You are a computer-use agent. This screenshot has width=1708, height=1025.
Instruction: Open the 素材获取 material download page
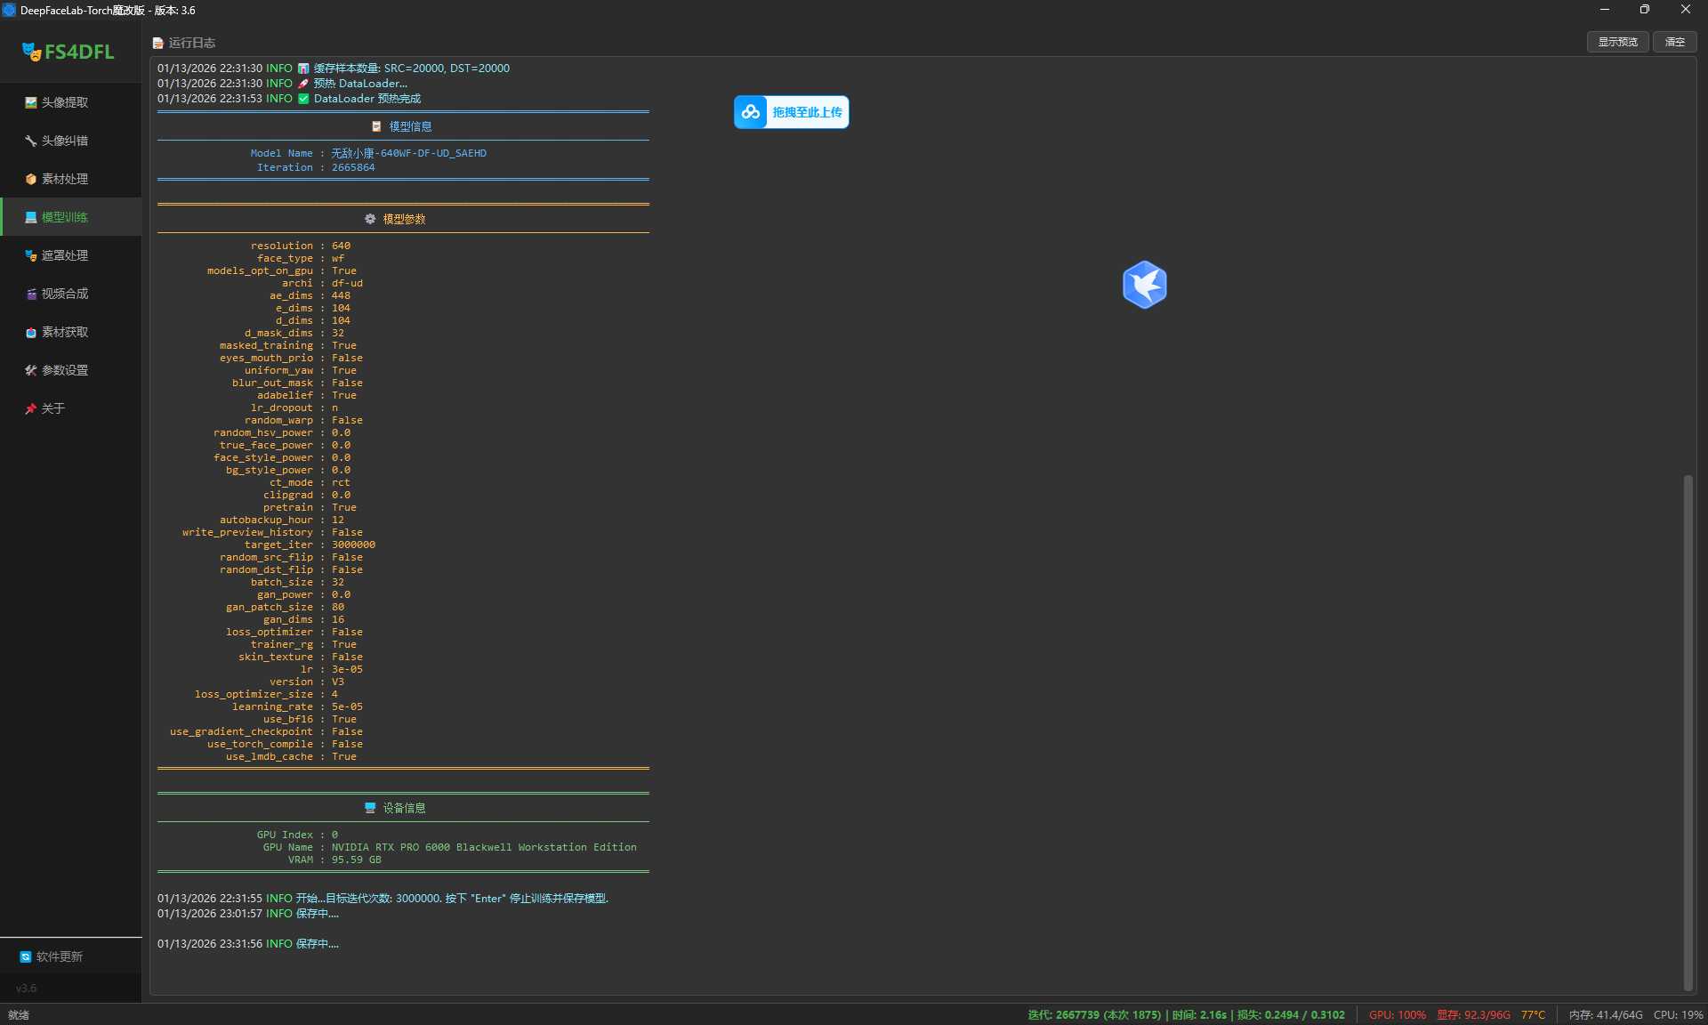tap(64, 332)
